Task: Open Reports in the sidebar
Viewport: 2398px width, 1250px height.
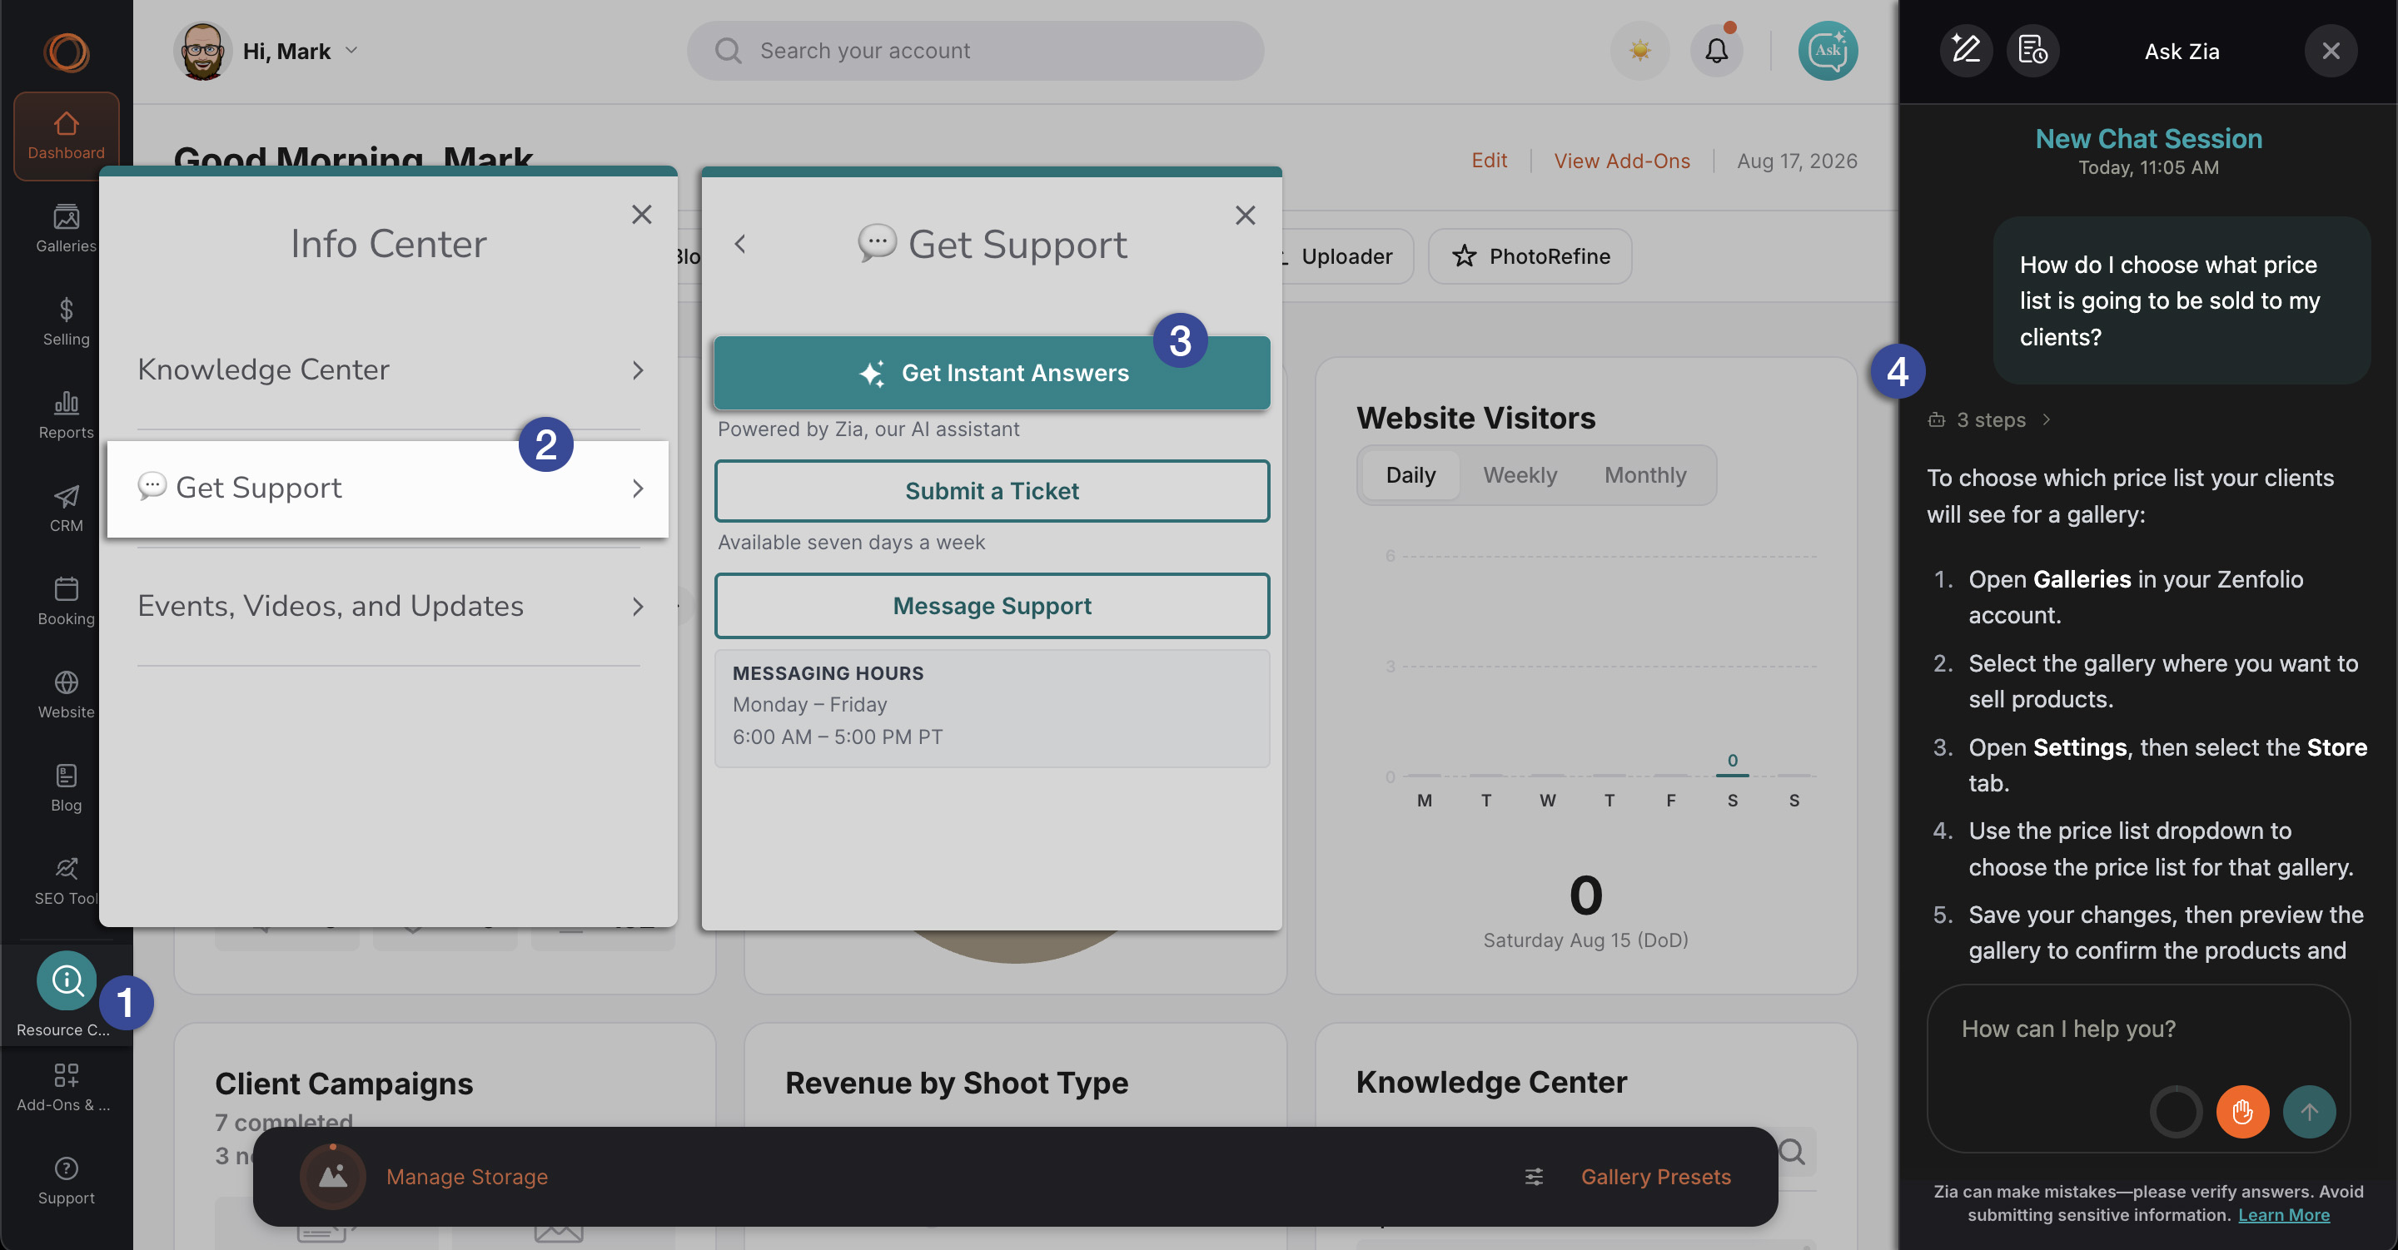Action: (x=66, y=414)
